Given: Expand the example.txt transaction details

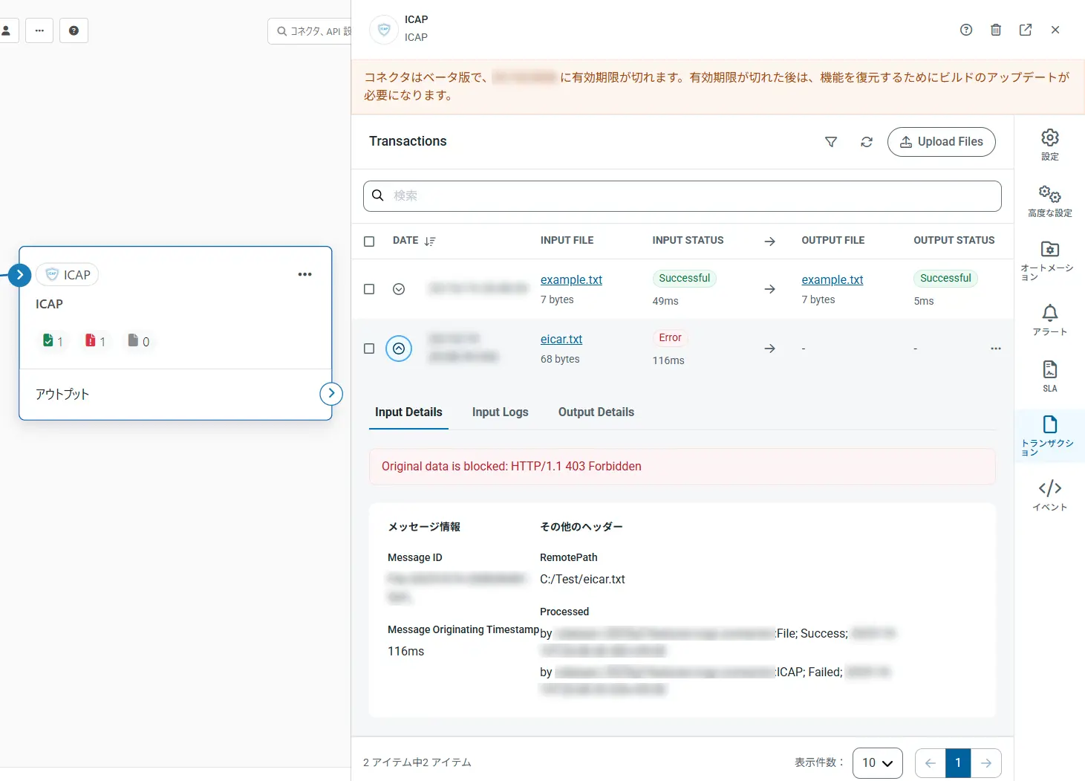Looking at the screenshot, I should 399,289.
